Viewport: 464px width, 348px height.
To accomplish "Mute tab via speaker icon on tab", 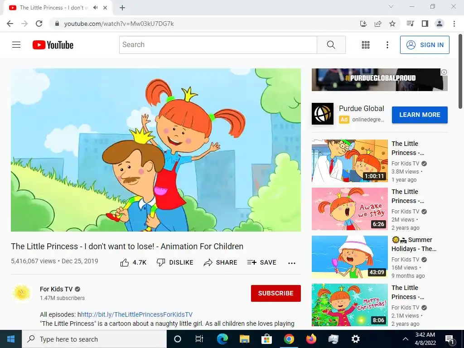I will pyautogui.click(x=95, y=8).
